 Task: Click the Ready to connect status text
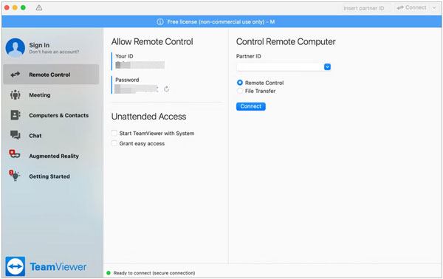154,273
